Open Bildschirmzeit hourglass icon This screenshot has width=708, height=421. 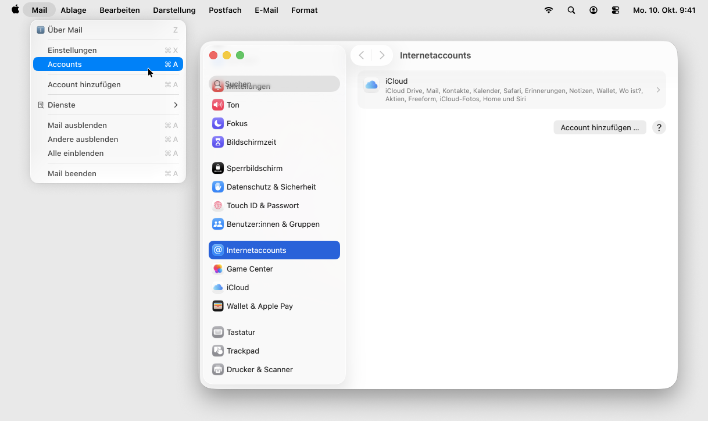pyautogui.click(x=218, y=142)
